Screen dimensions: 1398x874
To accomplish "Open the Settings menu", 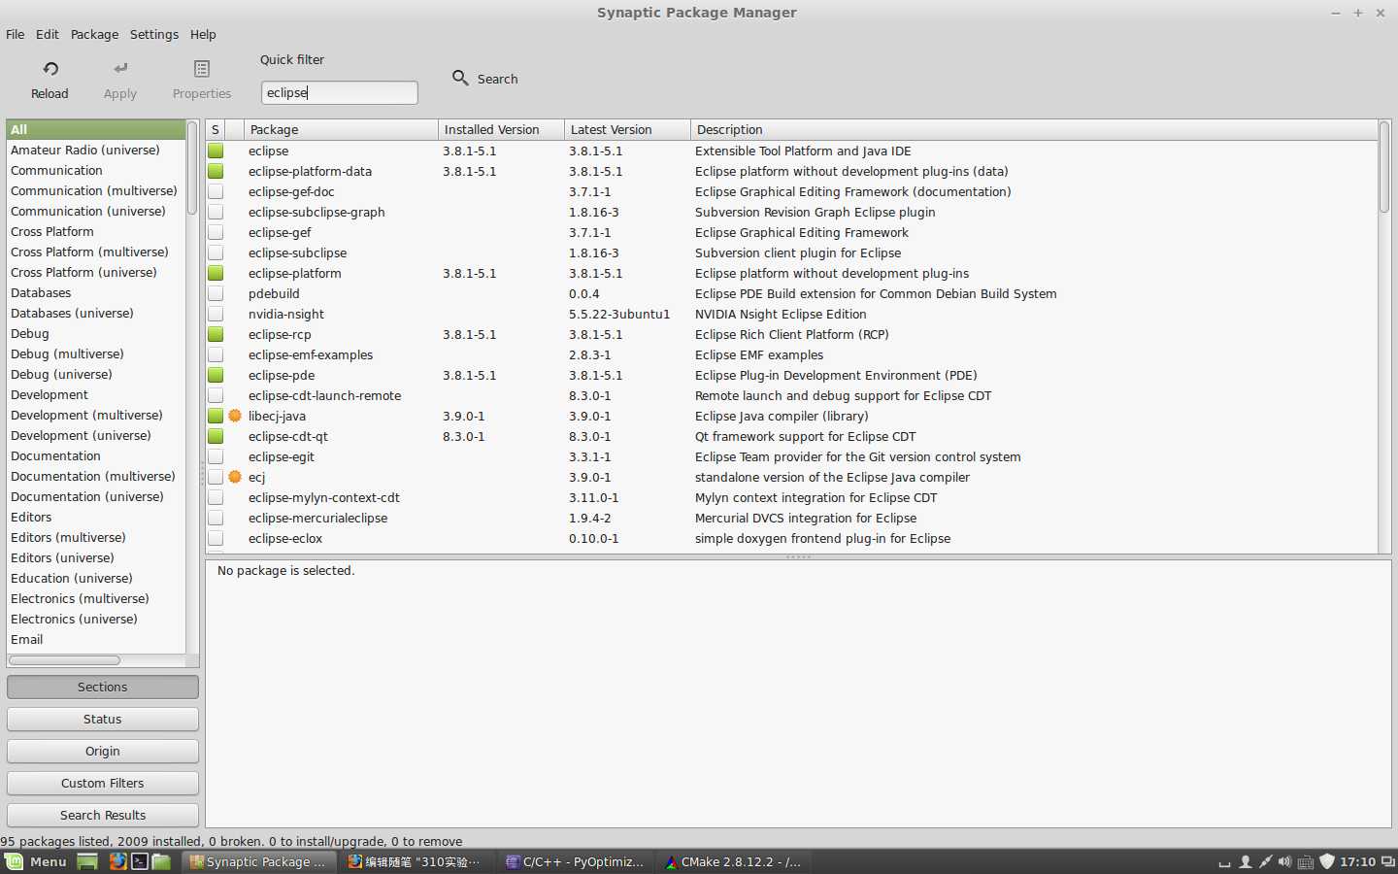I will point(154,34).
